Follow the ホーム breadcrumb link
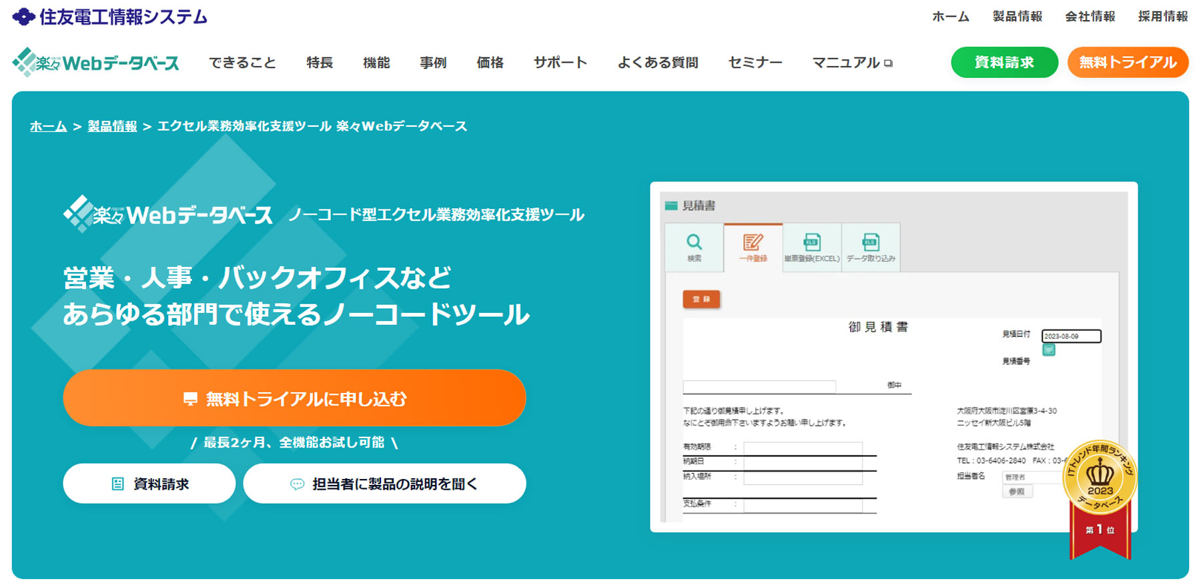Screen dimensions: 1201x585 49,126
